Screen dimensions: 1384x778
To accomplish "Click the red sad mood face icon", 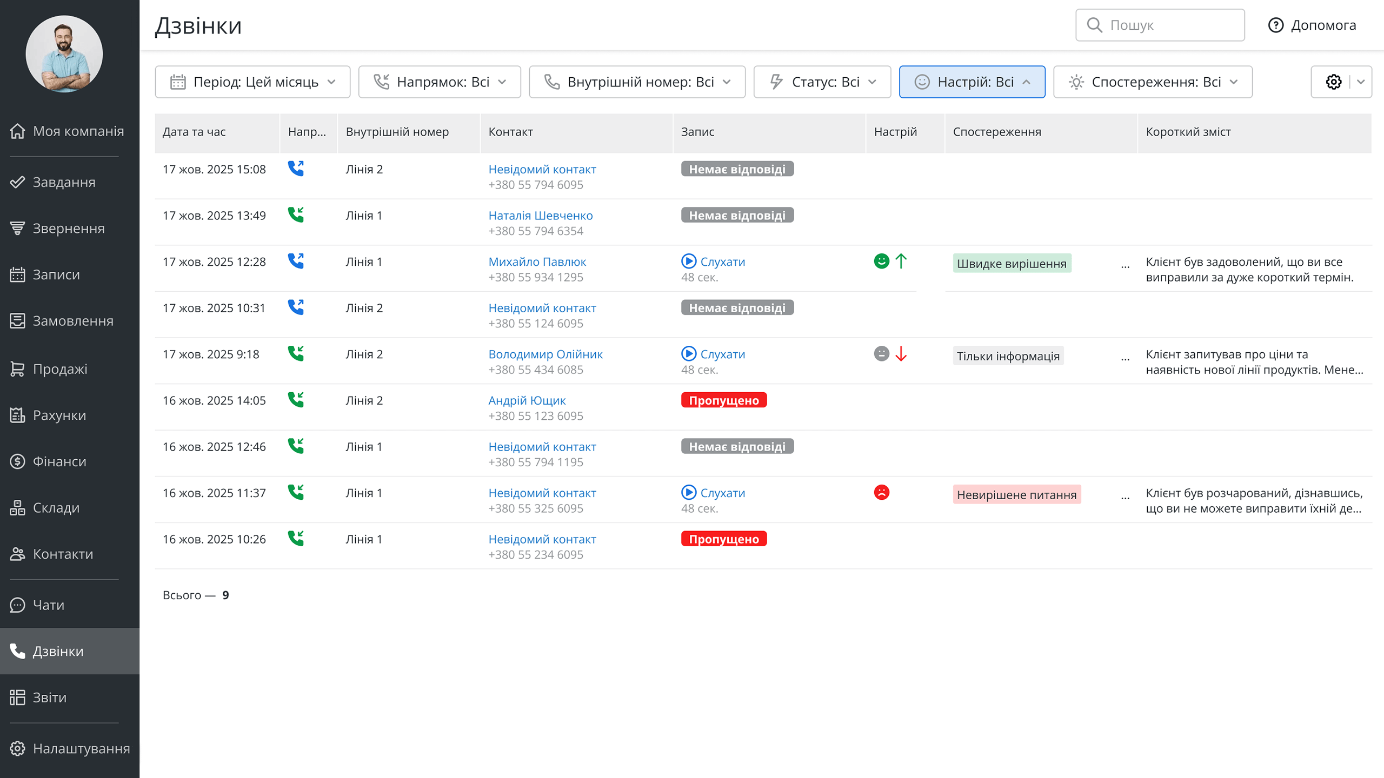I will (x=881, y=493).
